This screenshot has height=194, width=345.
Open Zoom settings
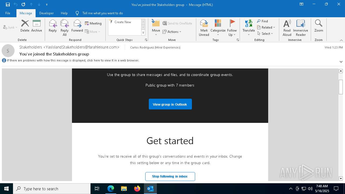click(x=319, y=26)
